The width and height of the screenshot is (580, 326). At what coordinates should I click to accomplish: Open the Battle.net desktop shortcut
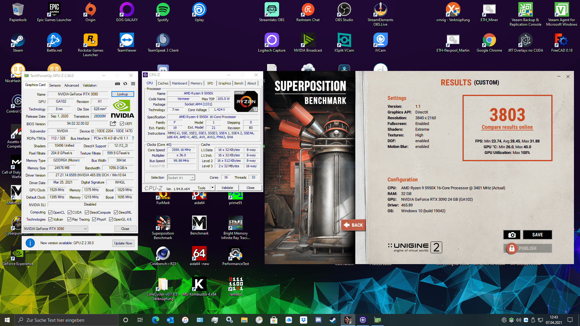point(54,43)
